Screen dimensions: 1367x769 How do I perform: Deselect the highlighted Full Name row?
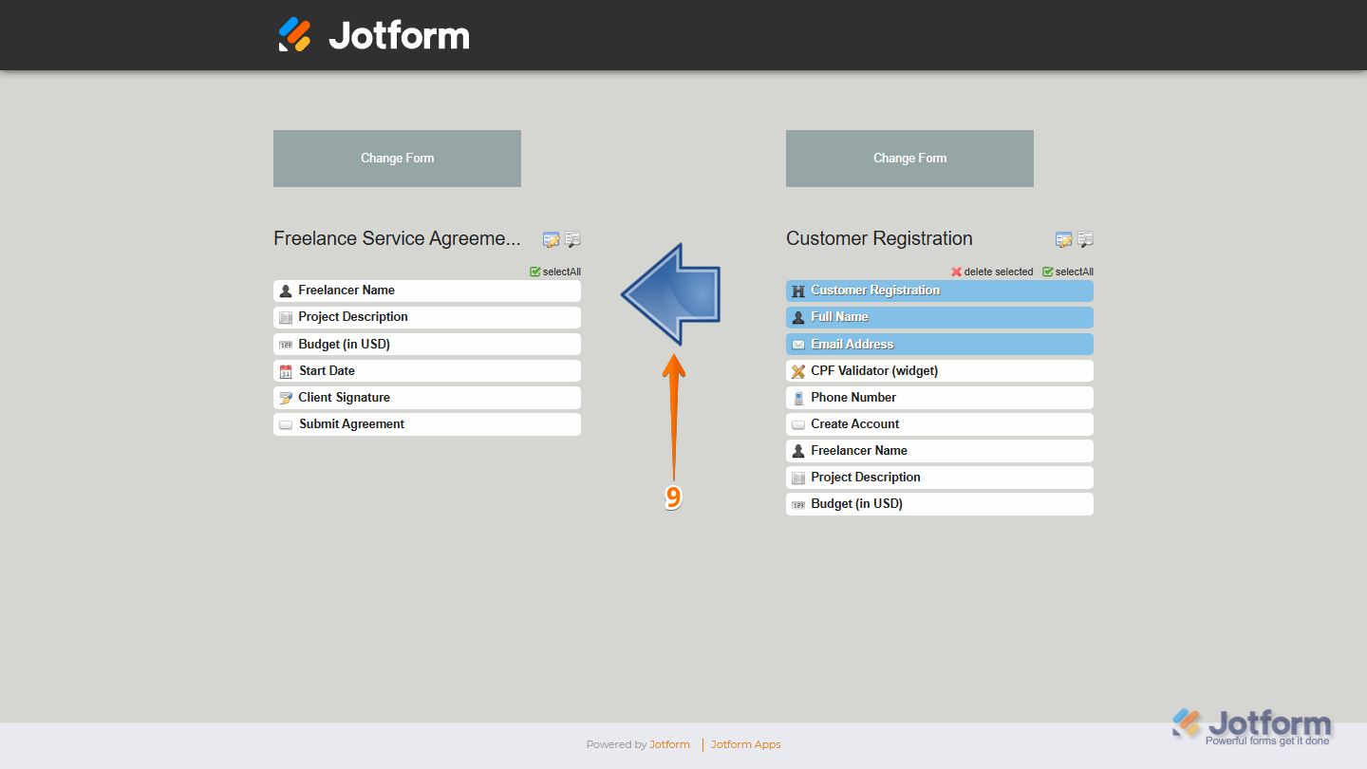940,317
